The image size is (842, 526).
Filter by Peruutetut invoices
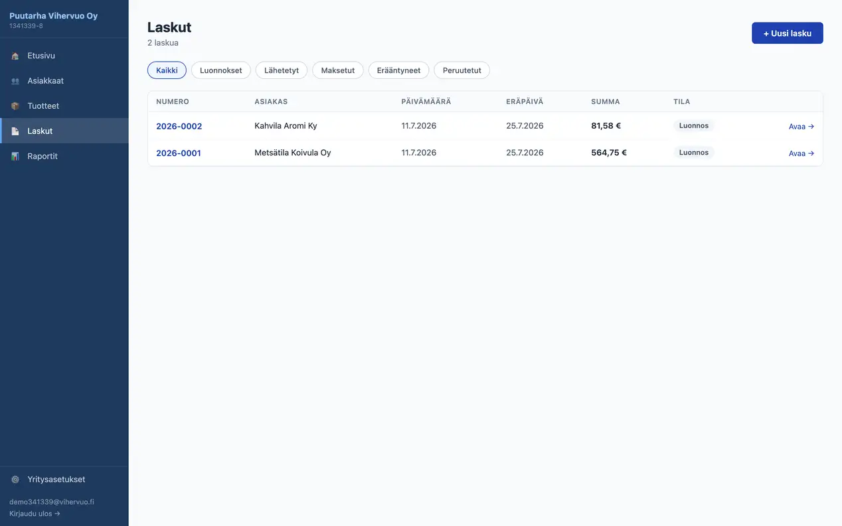[462, 70]
